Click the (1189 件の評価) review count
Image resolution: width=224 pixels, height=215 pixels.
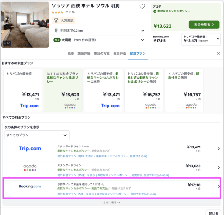pyautogui.click(x=85, y=40)
